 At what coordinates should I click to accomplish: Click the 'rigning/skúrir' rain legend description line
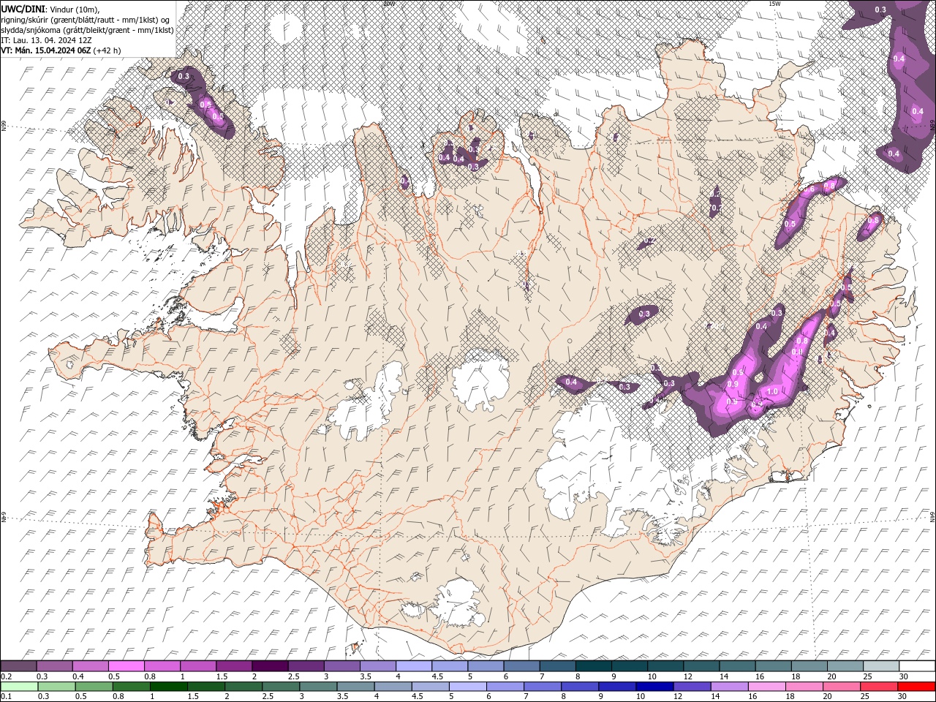point(86,19)
